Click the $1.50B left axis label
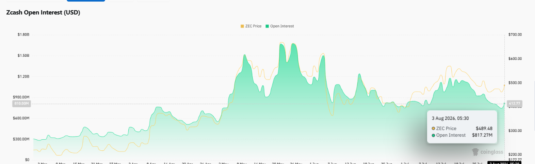This screenshot has width=535, height=164. 24,56
